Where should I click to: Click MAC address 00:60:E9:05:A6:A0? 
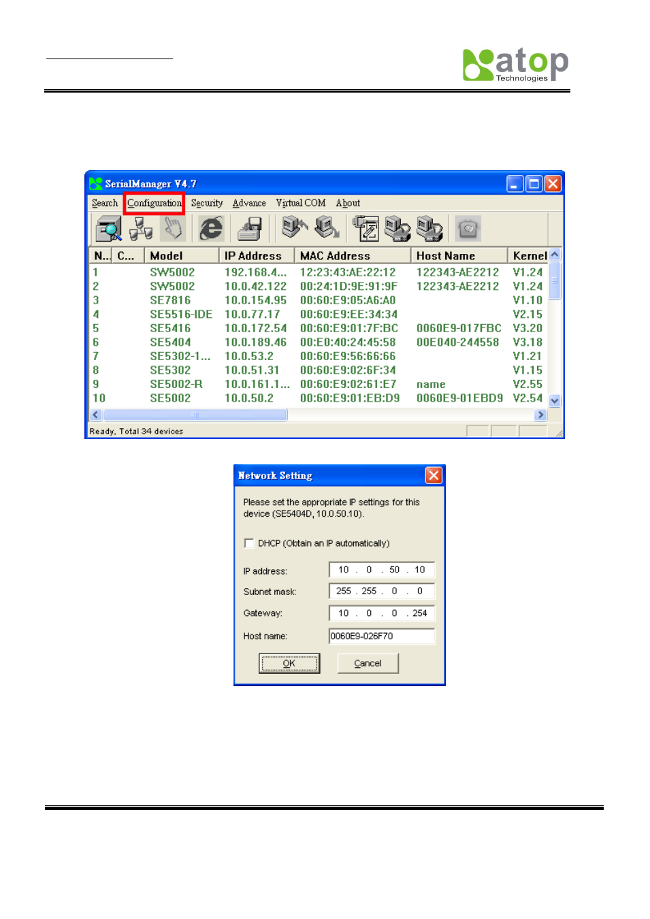tap(348, 300)
